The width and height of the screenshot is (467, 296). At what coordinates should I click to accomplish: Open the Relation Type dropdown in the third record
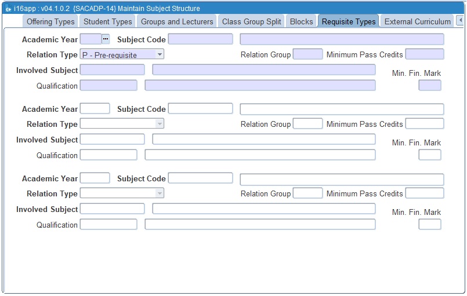click(160, 193)
